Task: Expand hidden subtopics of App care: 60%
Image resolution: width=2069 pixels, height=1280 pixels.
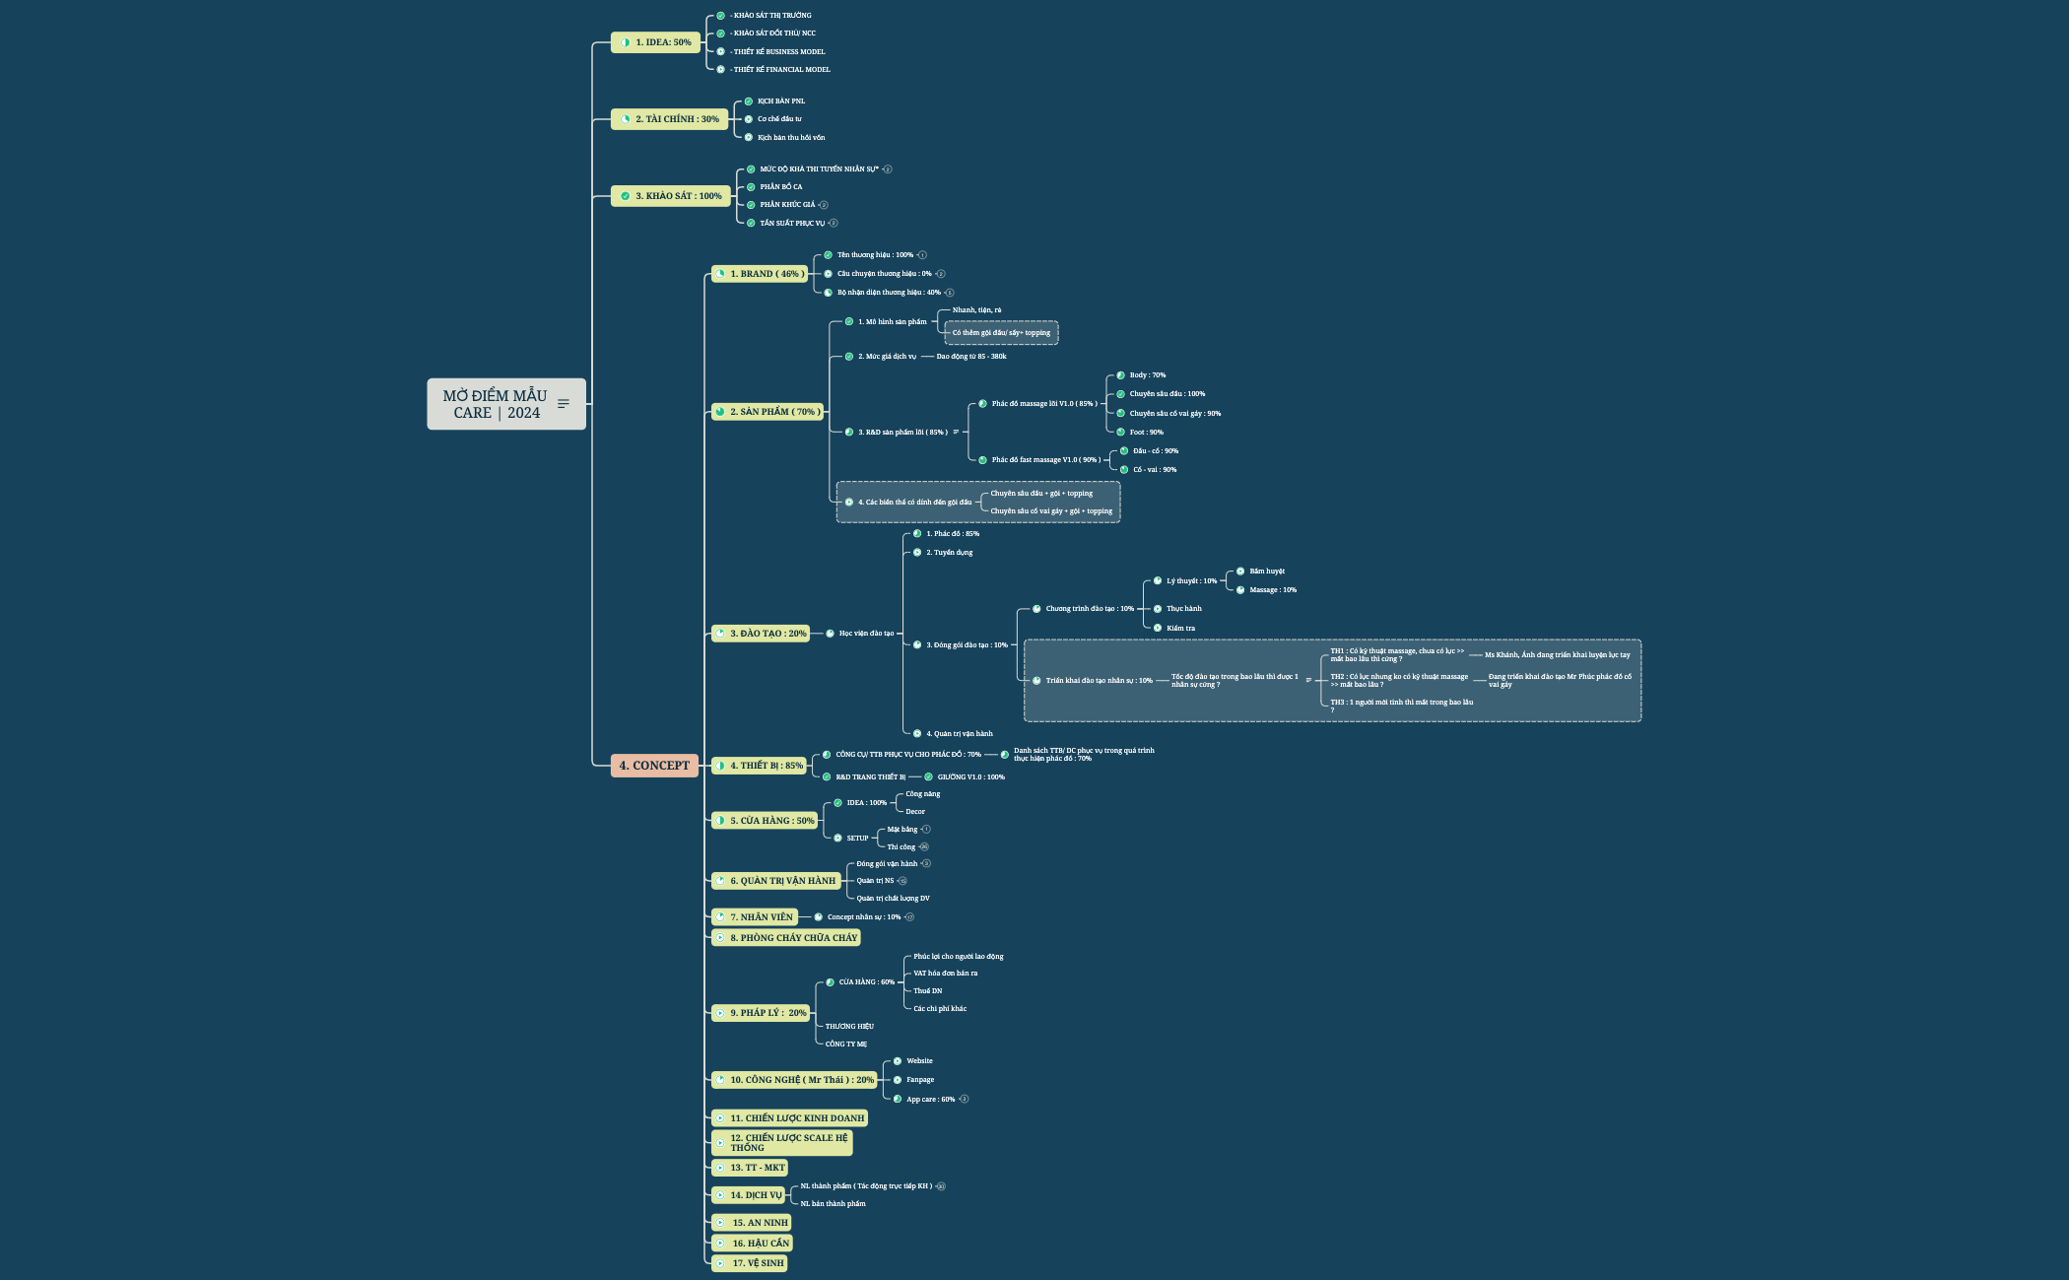Action: 965,1099
